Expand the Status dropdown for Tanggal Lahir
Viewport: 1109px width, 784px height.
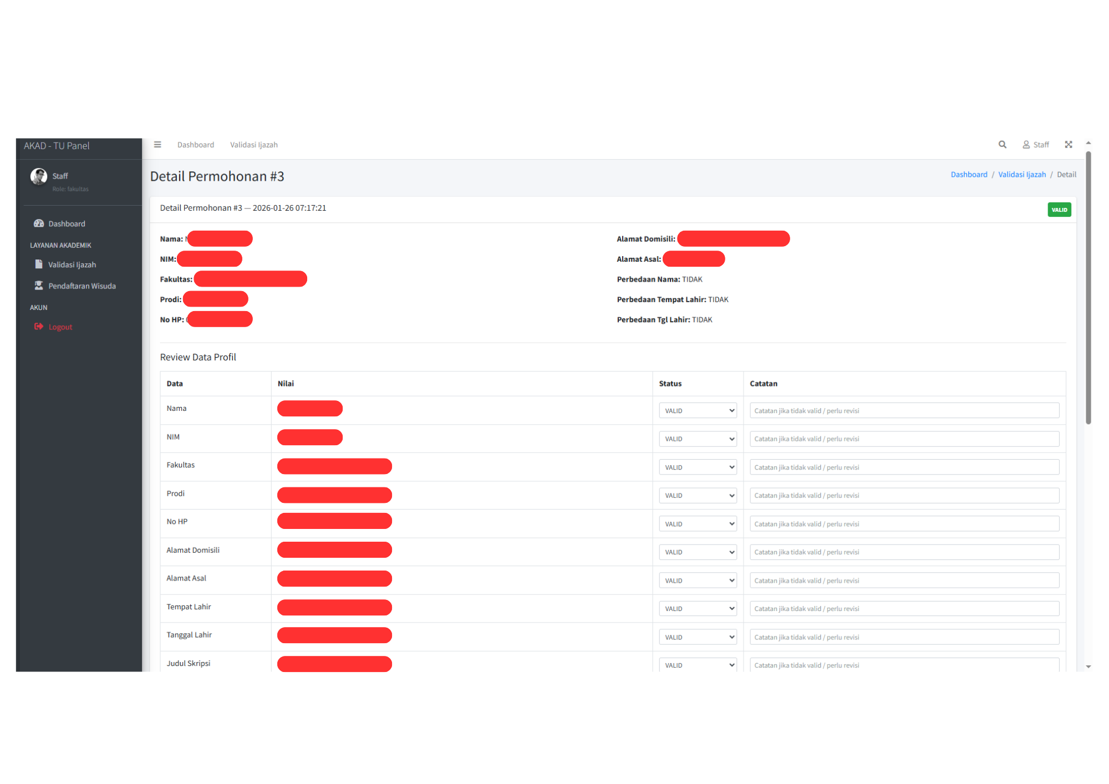point(698,637)
